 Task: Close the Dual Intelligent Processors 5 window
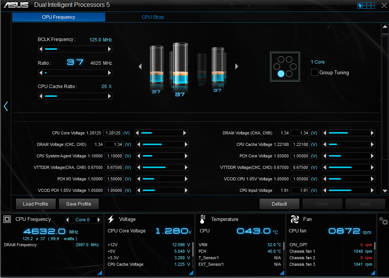(384, 5)
